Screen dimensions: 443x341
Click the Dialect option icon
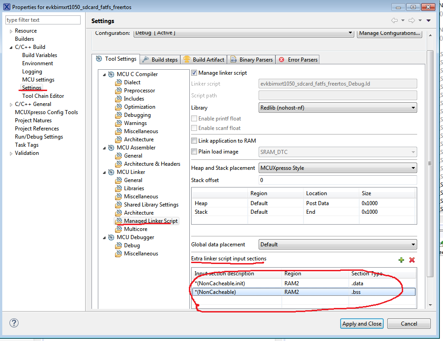tap(119, 82)
